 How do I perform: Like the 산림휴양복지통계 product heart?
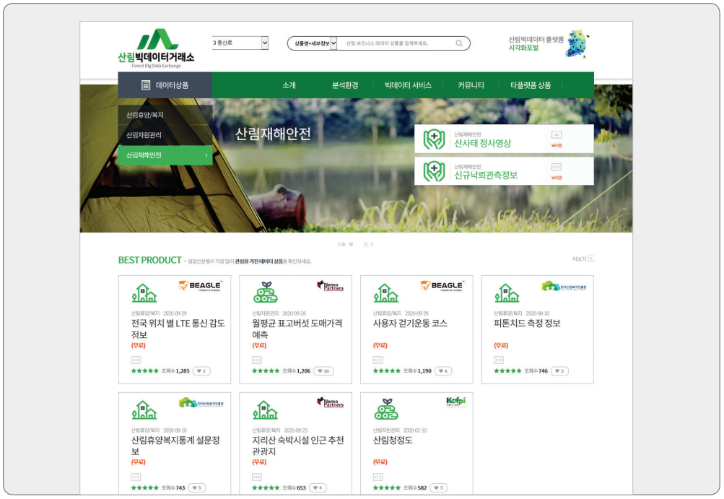click(196, 488)
